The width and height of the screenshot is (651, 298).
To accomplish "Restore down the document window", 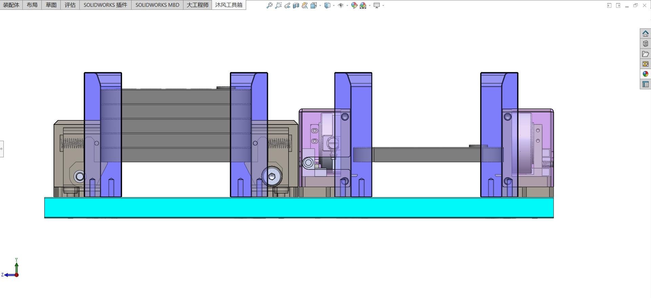I will click(635, 5).
